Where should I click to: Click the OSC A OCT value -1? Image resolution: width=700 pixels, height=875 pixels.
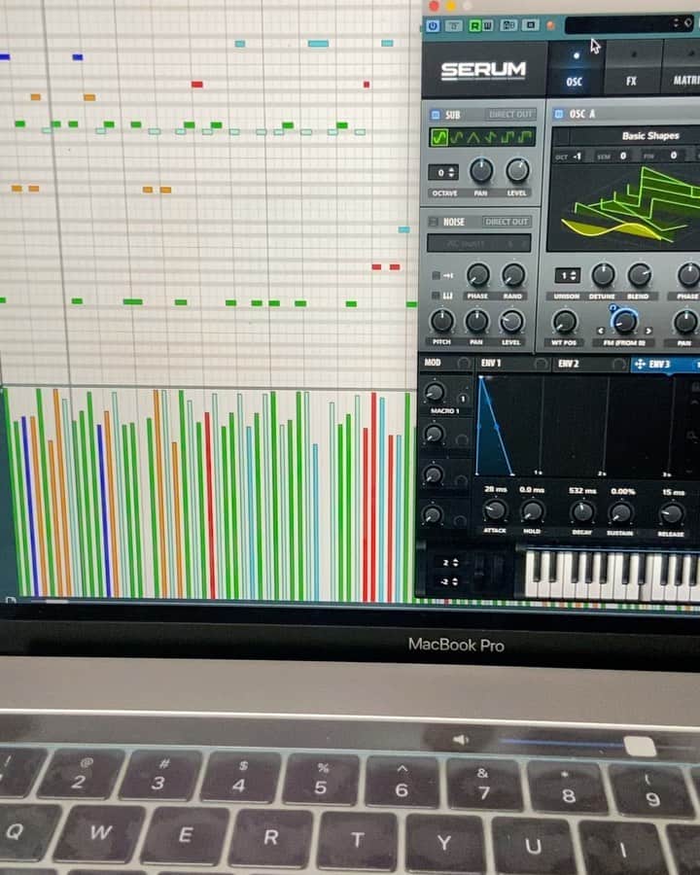coord(577,157)
